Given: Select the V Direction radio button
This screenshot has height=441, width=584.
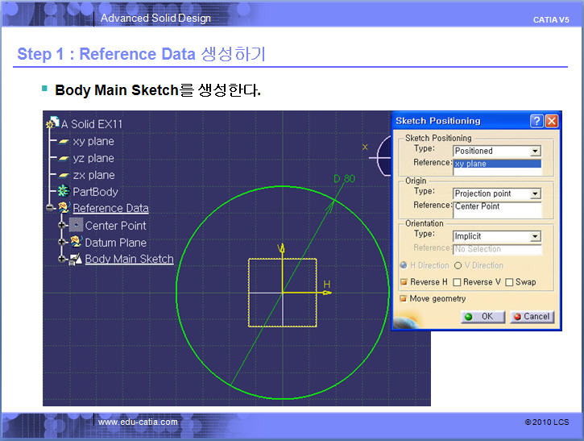Looking at the screenshot, I should pos(458,265).
